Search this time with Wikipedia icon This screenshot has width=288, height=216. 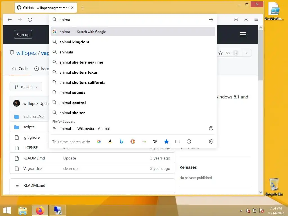click(155, 141)
